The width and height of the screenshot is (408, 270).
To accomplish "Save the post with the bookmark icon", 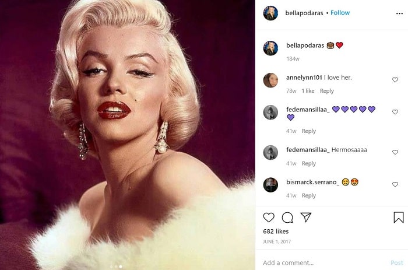I will [x=398, y=218].
